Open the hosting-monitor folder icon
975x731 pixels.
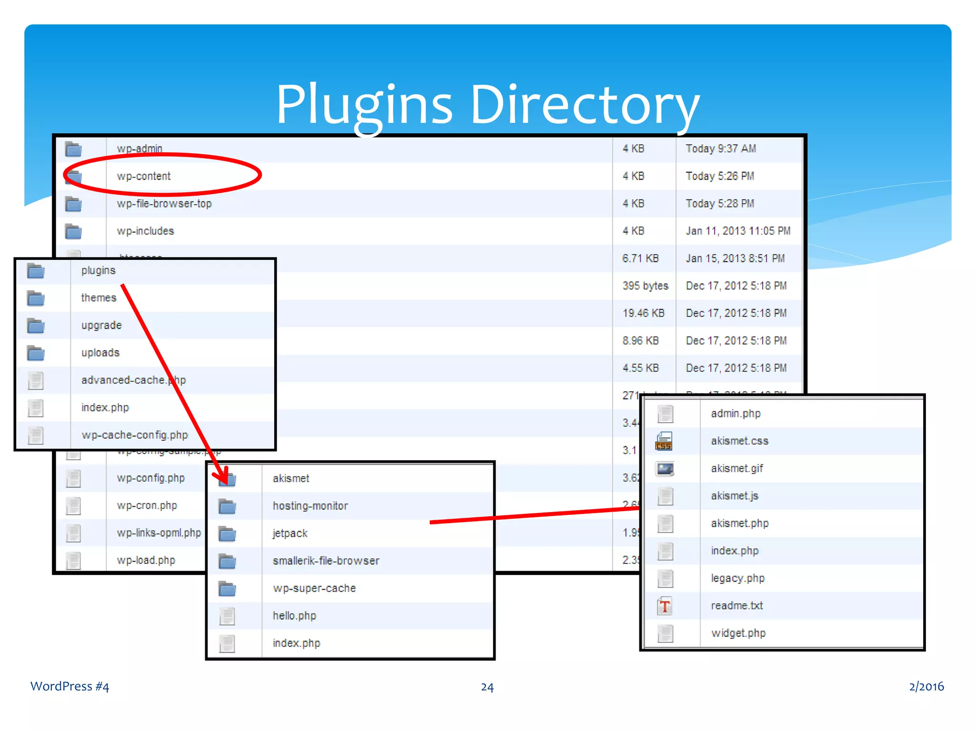pos(227,506)
